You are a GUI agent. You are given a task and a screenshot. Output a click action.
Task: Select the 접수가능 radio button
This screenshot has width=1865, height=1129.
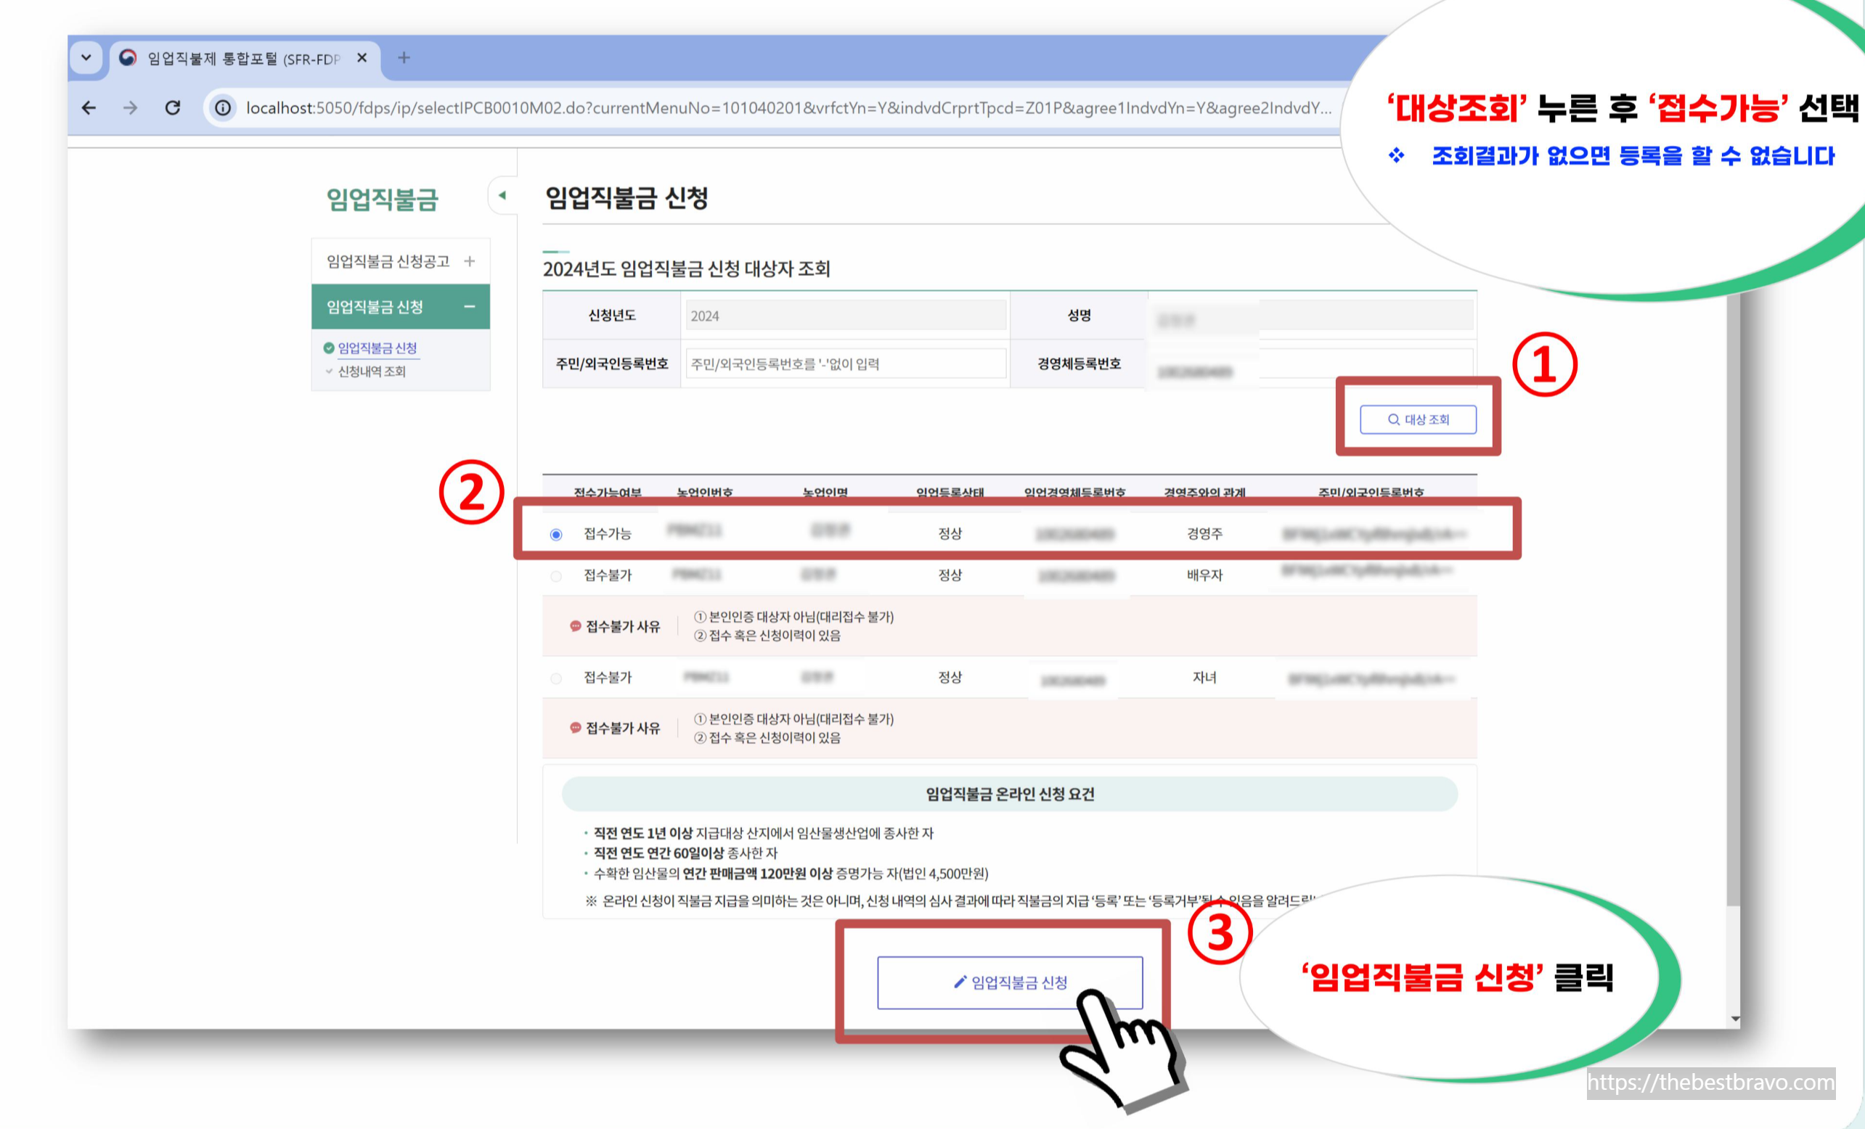pos(556,534)
